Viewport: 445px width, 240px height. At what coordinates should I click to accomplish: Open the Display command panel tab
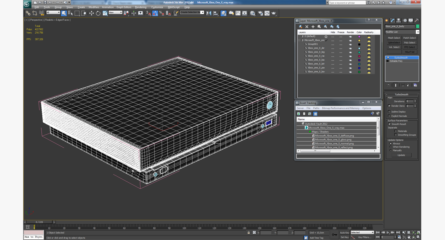411,20
